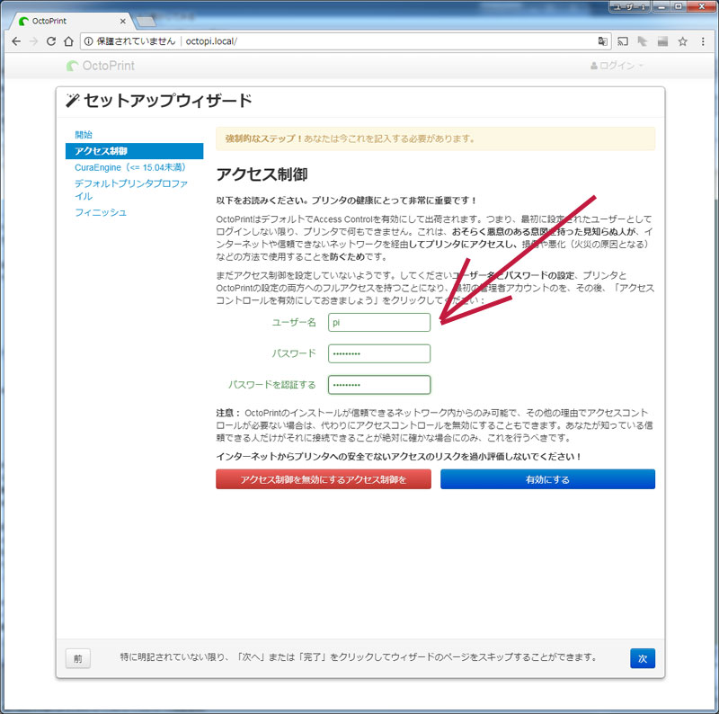Bookmark this page with the star icon
Viewport: 719px width, 714px height.
point(683,41)
